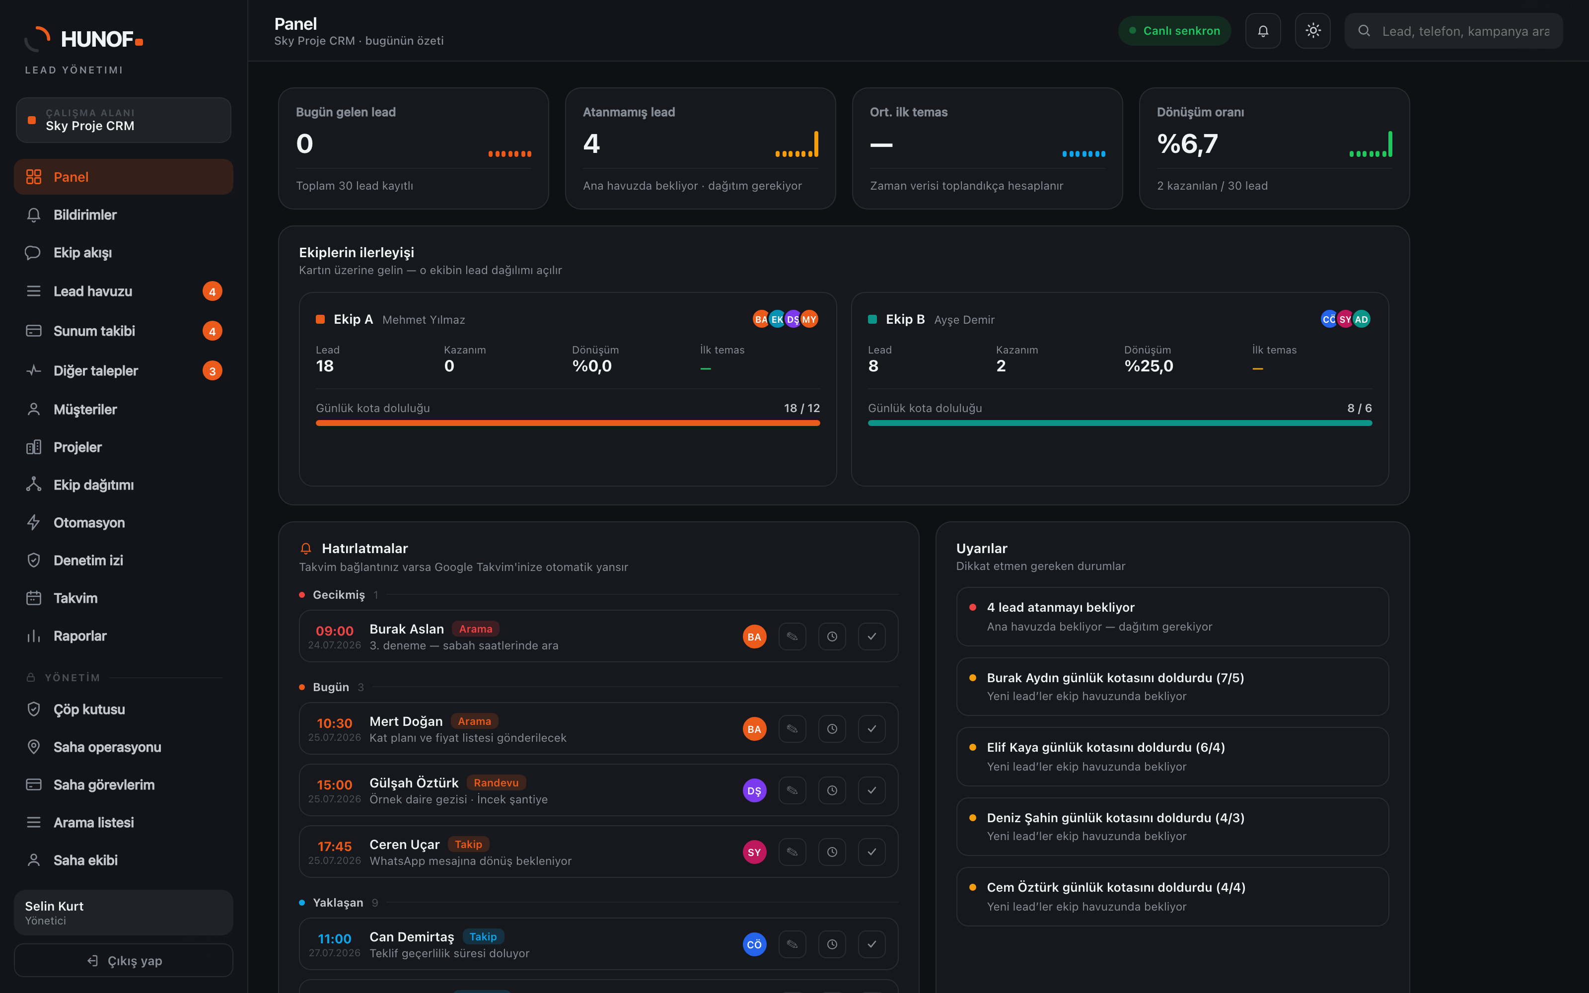Click the Çöp kutusu shield icon
1589x993 pixels.
click(x=33, y=709)
